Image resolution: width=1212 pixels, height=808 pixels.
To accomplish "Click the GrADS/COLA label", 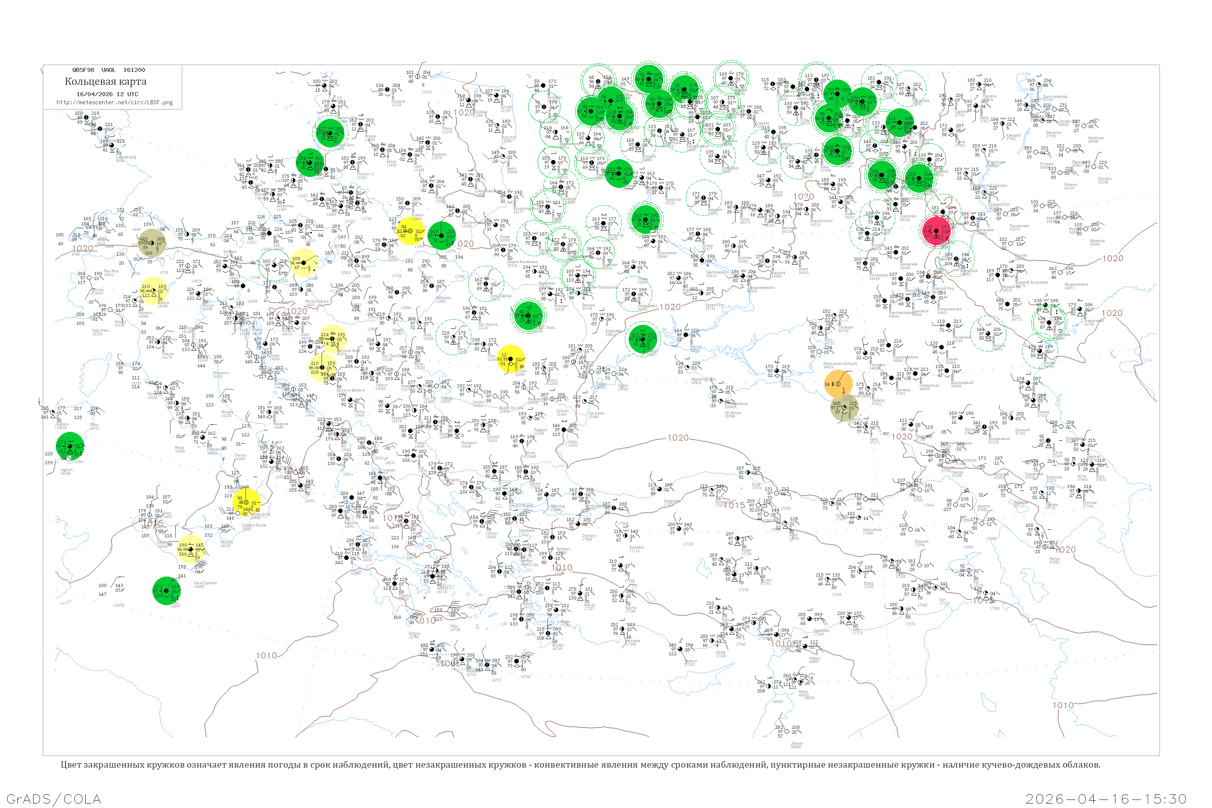I will pyautogui.click(x=54, y=799).
